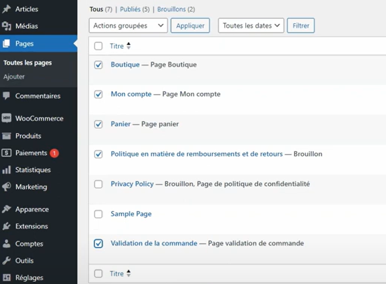Tick the Sample Page checkbox
The width and height of the screenshot is (386, 284).
pos(98,214)
